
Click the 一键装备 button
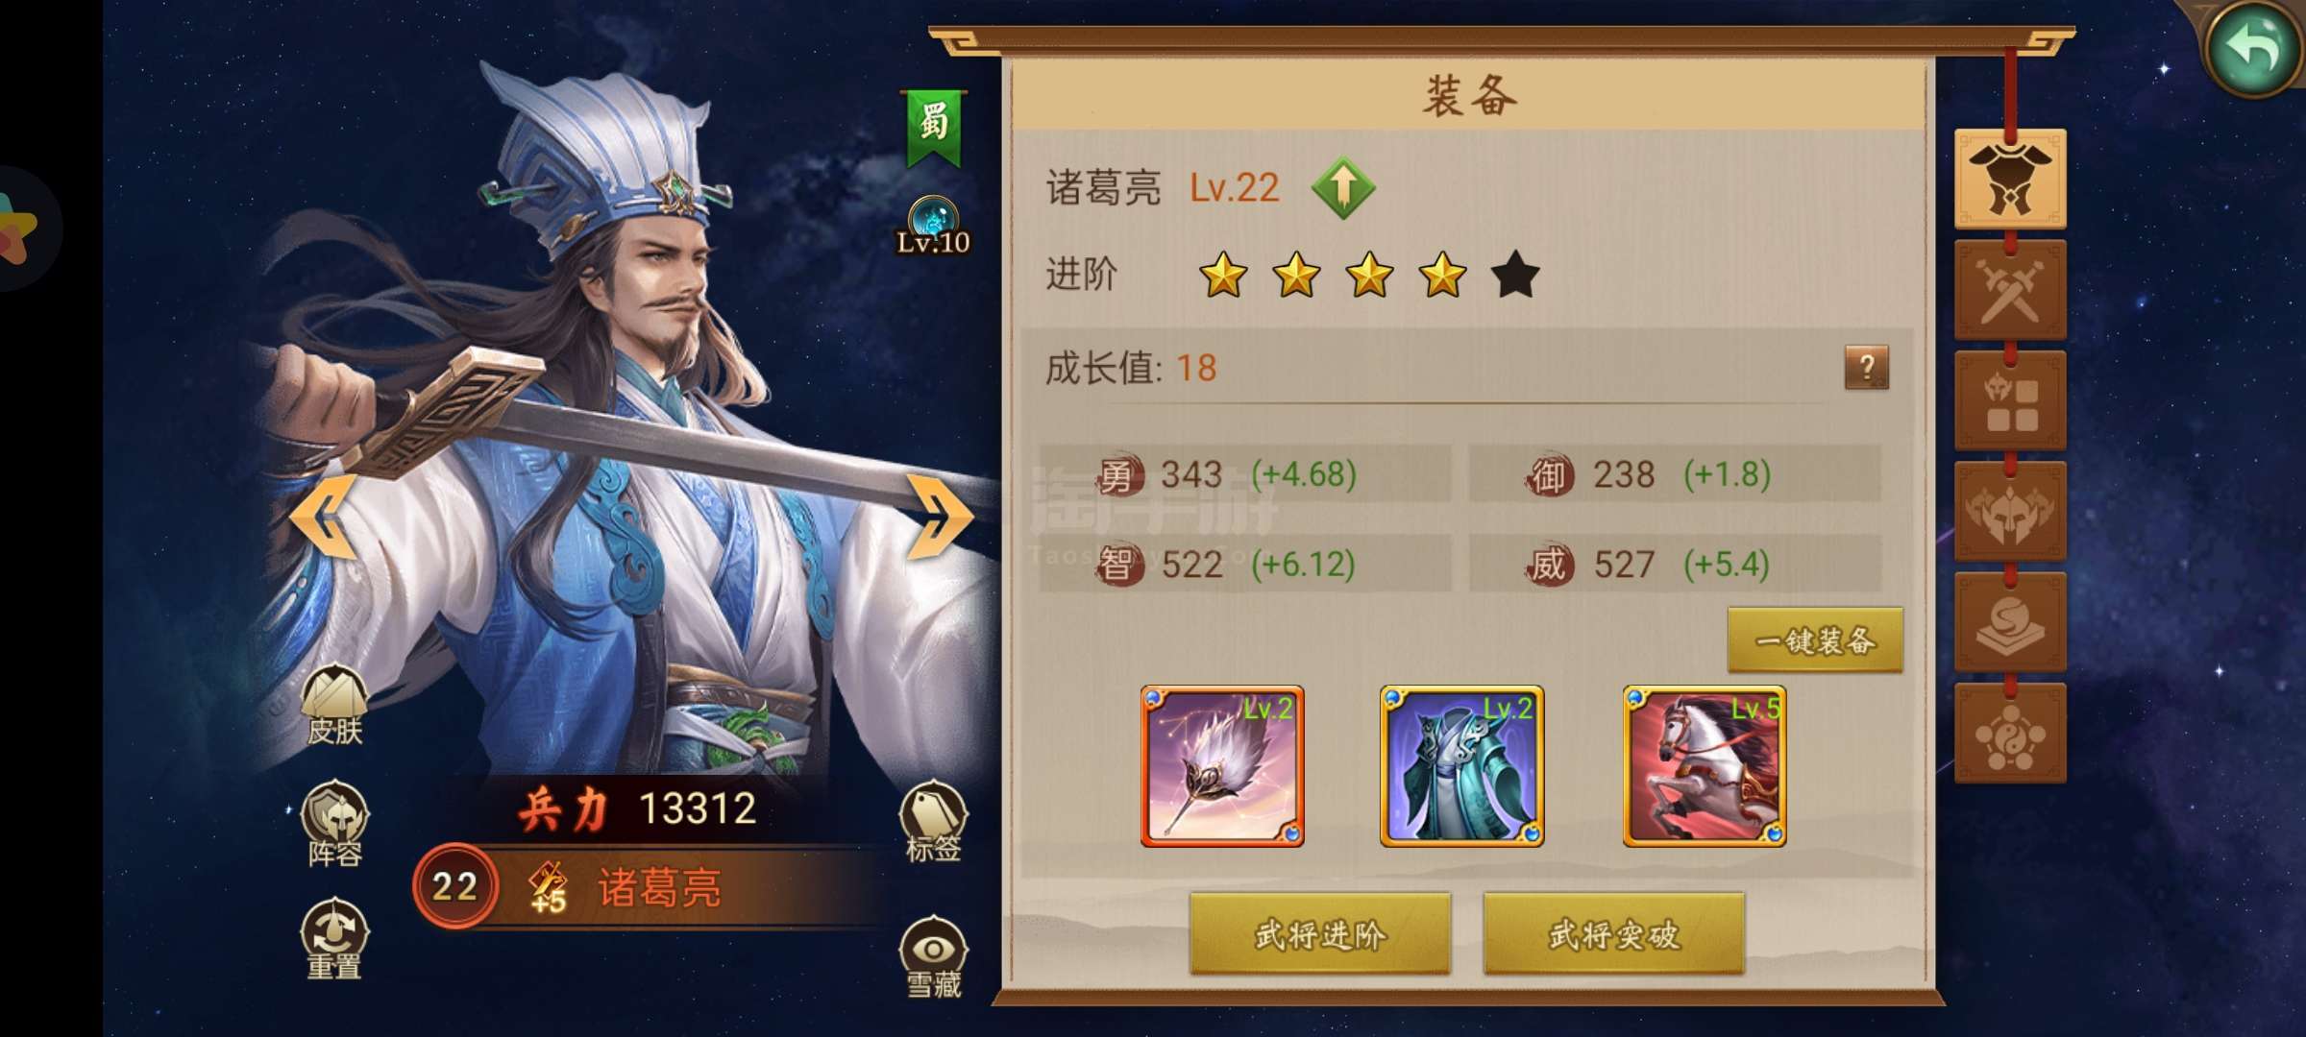click(x=1815, y=639)
